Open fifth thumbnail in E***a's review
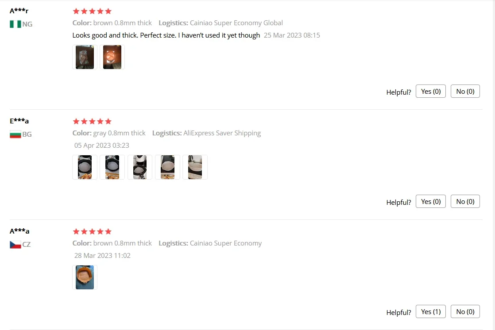Image resolution: width=495 pixels, height=330 pixels. [x=195, y=167]
